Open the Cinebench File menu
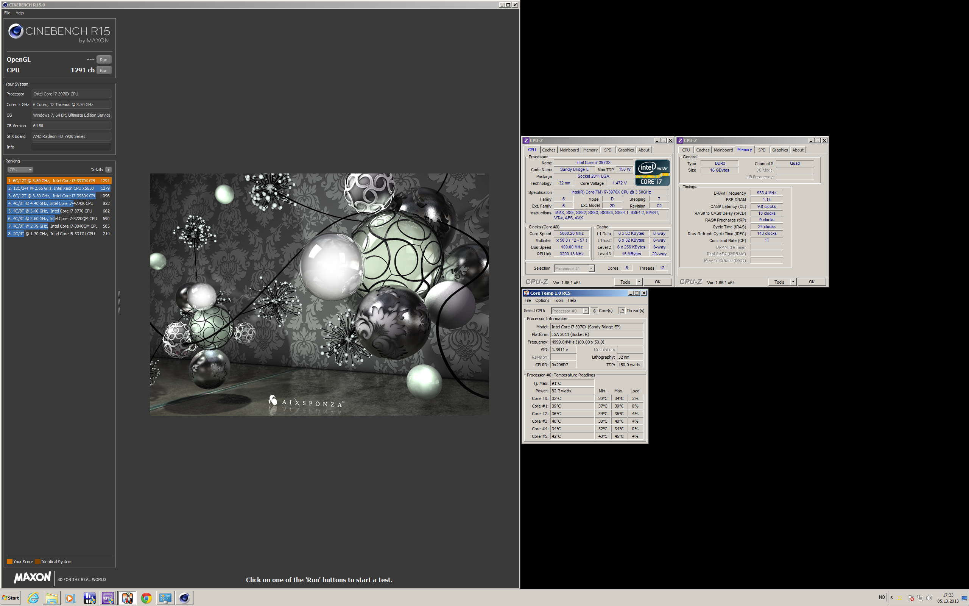Viewport: 969px width, 606px height. [7, 13]
